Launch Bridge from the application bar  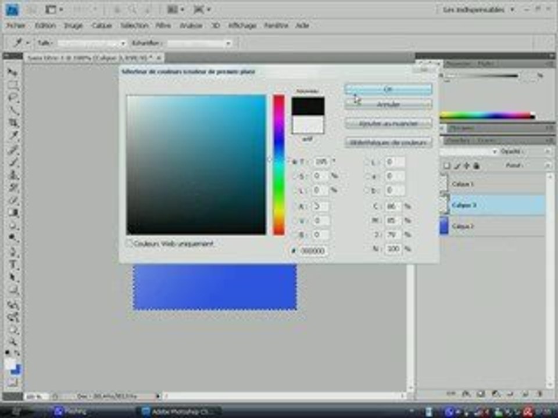pos(31,10)
